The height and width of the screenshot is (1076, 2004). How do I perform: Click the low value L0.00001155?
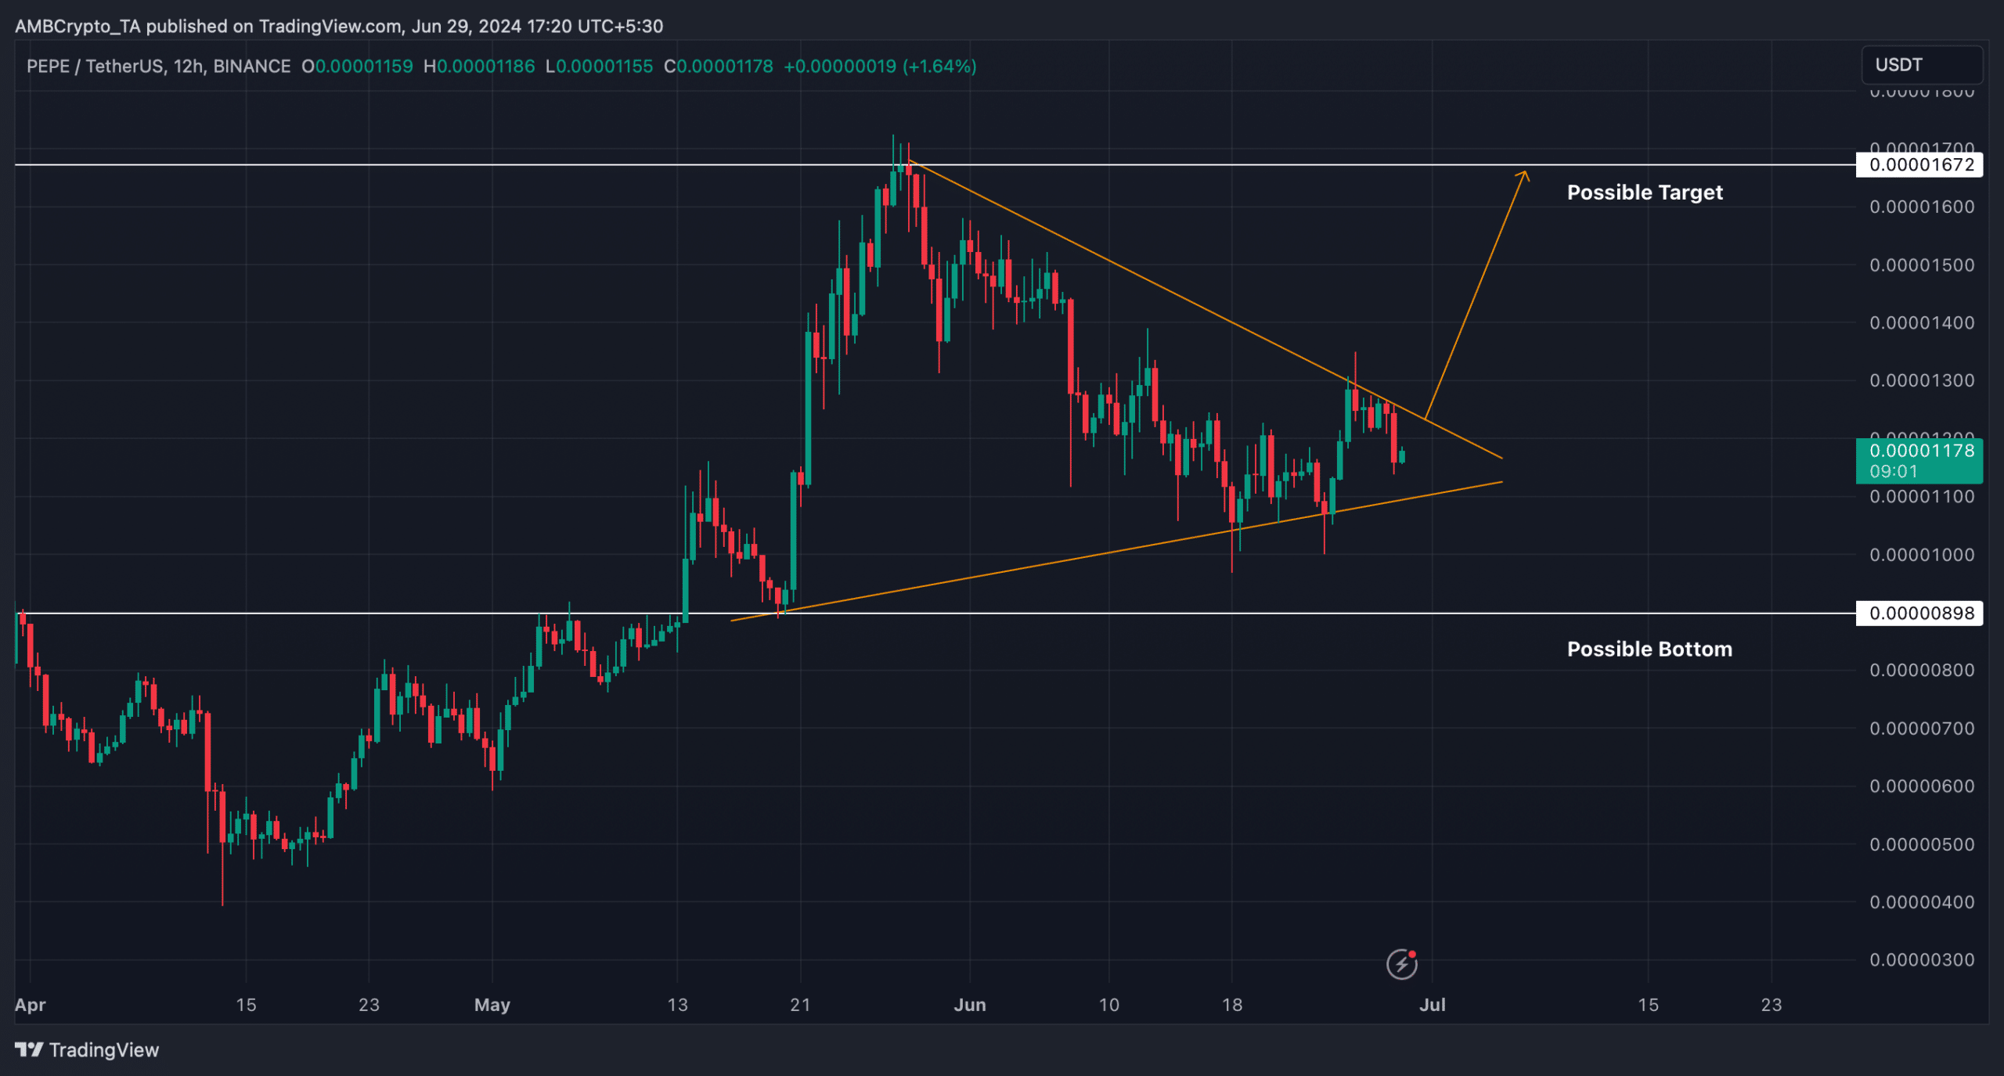point(599,67)
